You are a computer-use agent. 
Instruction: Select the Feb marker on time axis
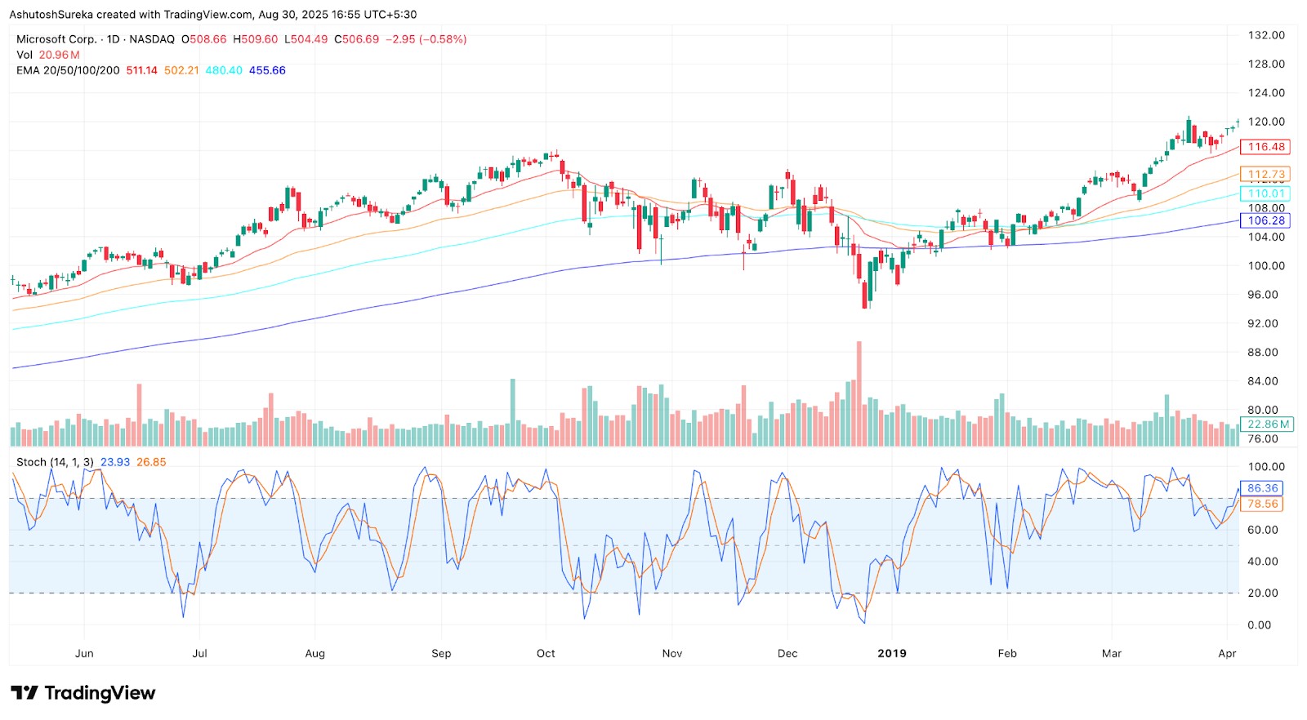pyautogui.click(x=1007, y=654)
